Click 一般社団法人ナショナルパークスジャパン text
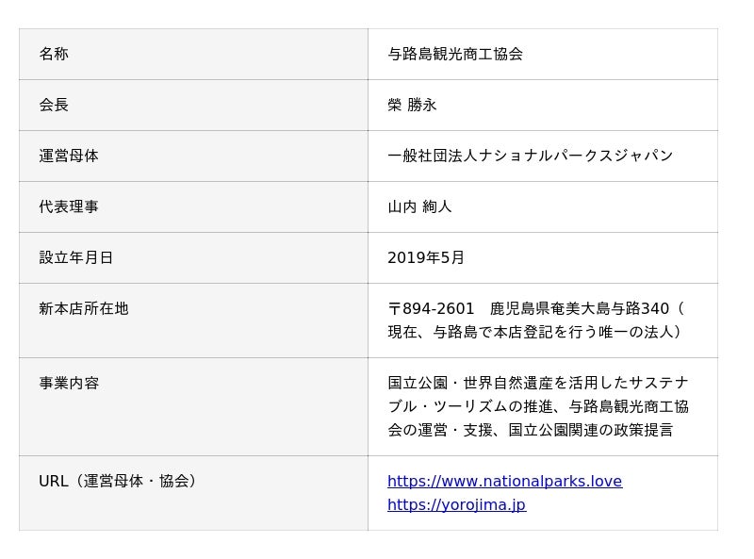The width and height of the screenshot is (754, 559). (530, 156)
